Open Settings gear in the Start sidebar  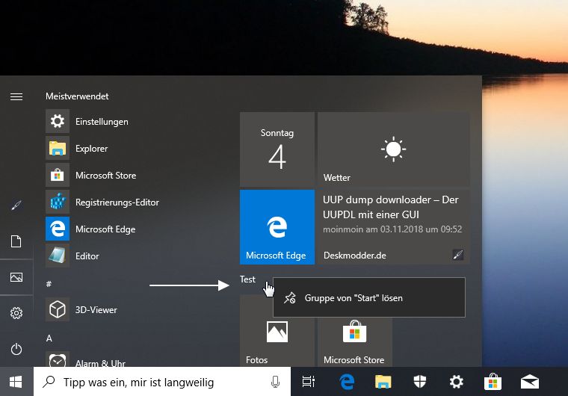(16, 313)
